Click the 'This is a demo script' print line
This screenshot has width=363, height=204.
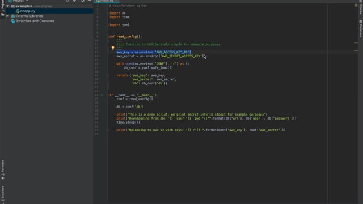coord(192,114)
